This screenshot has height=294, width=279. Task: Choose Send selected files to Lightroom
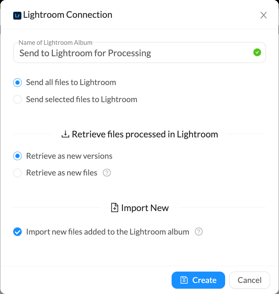point(17,100)
